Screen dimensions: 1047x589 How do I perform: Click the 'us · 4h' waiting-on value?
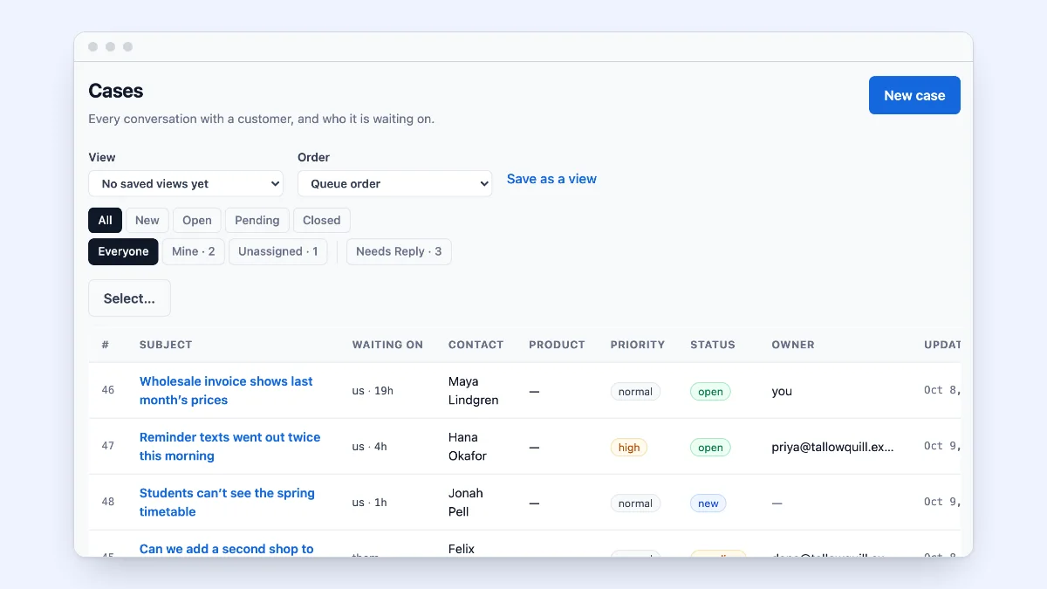tap(370, 447)
